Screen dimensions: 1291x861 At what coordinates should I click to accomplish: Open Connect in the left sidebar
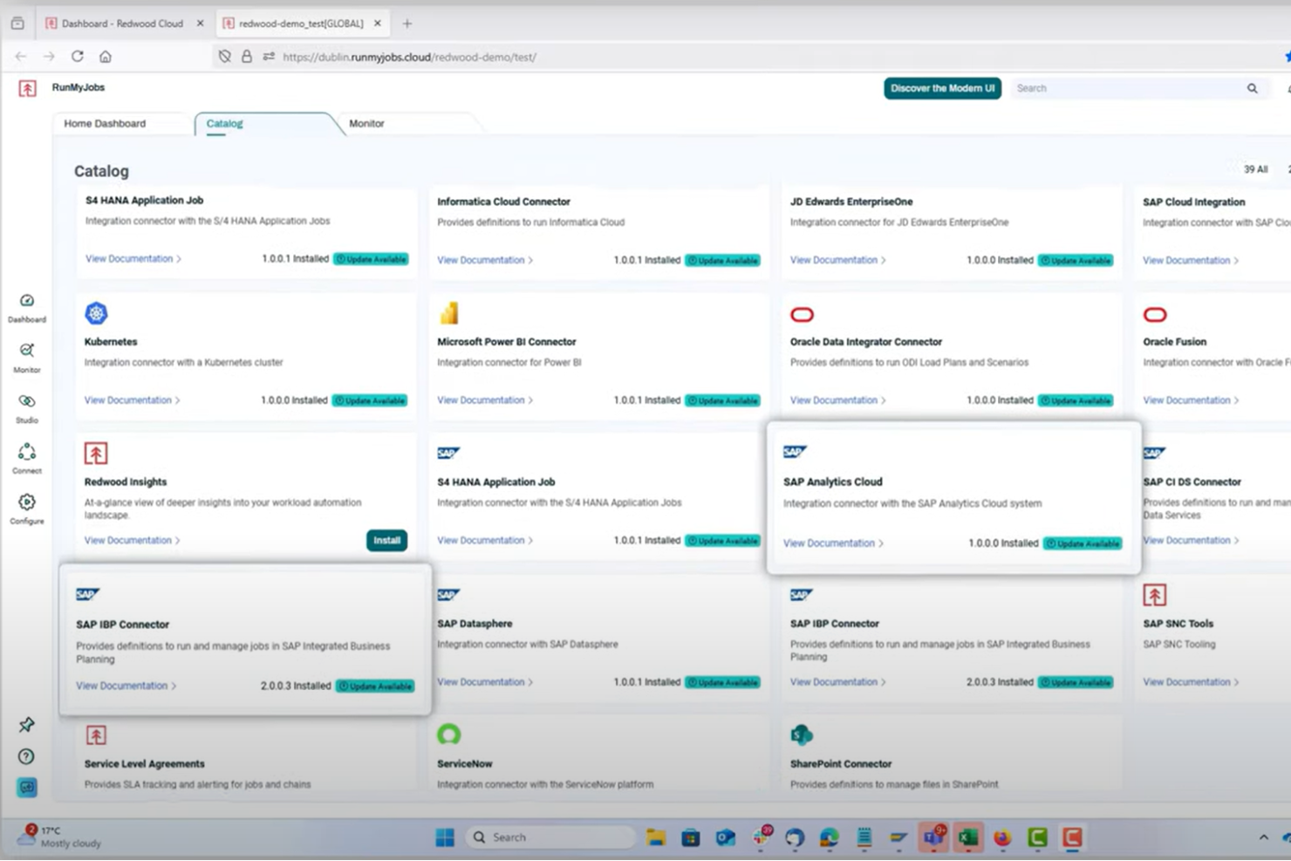pyautogui.click(x=27, y=458)
